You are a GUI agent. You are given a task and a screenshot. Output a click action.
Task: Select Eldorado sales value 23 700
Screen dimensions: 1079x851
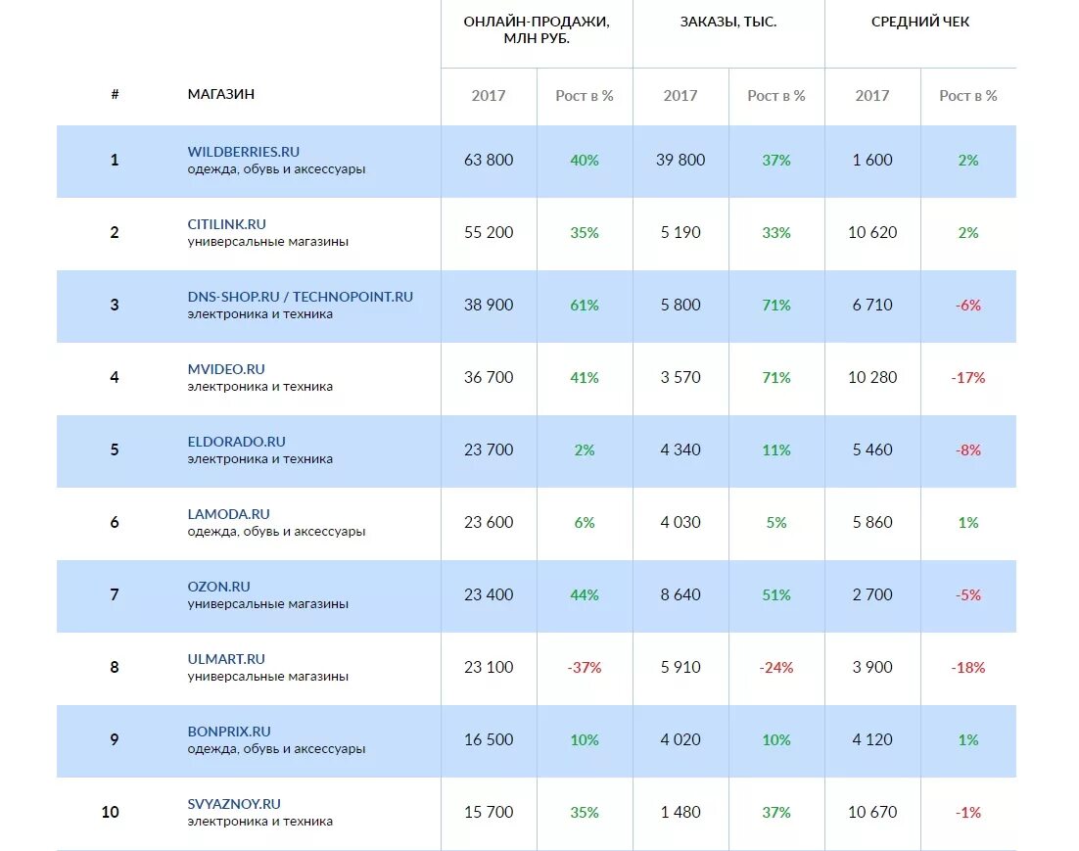pyautogui.click(x=489, y=449)
